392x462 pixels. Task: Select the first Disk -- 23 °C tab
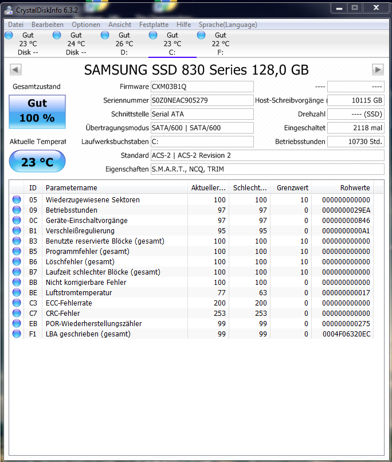click(x=28, y=44)
